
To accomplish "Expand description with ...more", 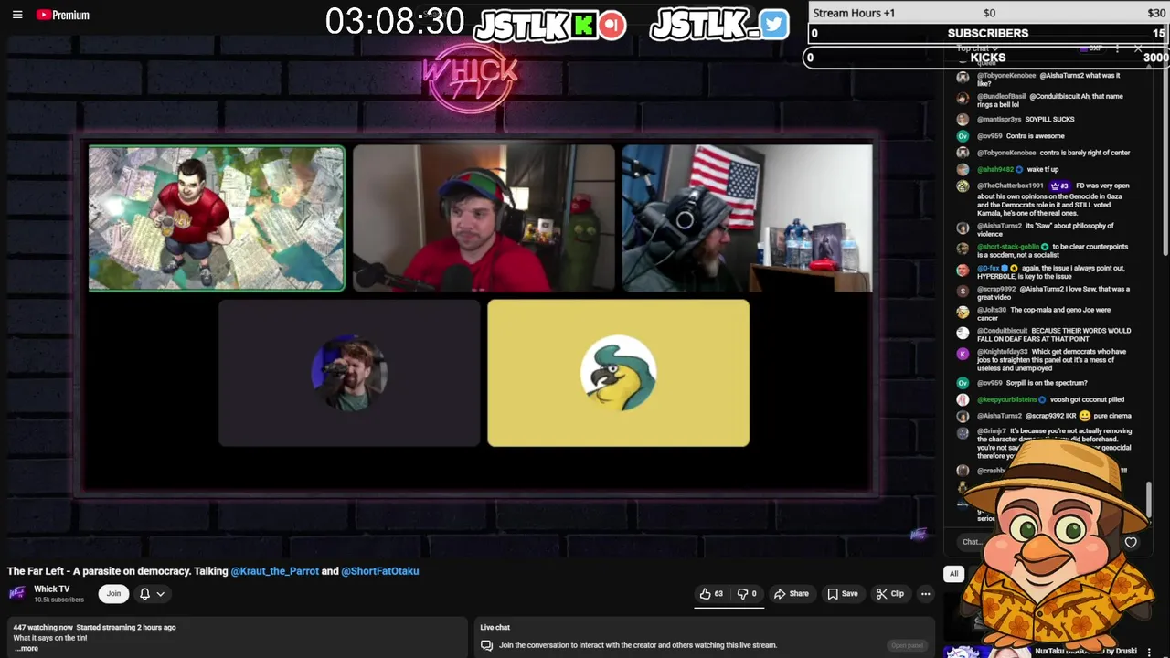I will pos(27,649).
